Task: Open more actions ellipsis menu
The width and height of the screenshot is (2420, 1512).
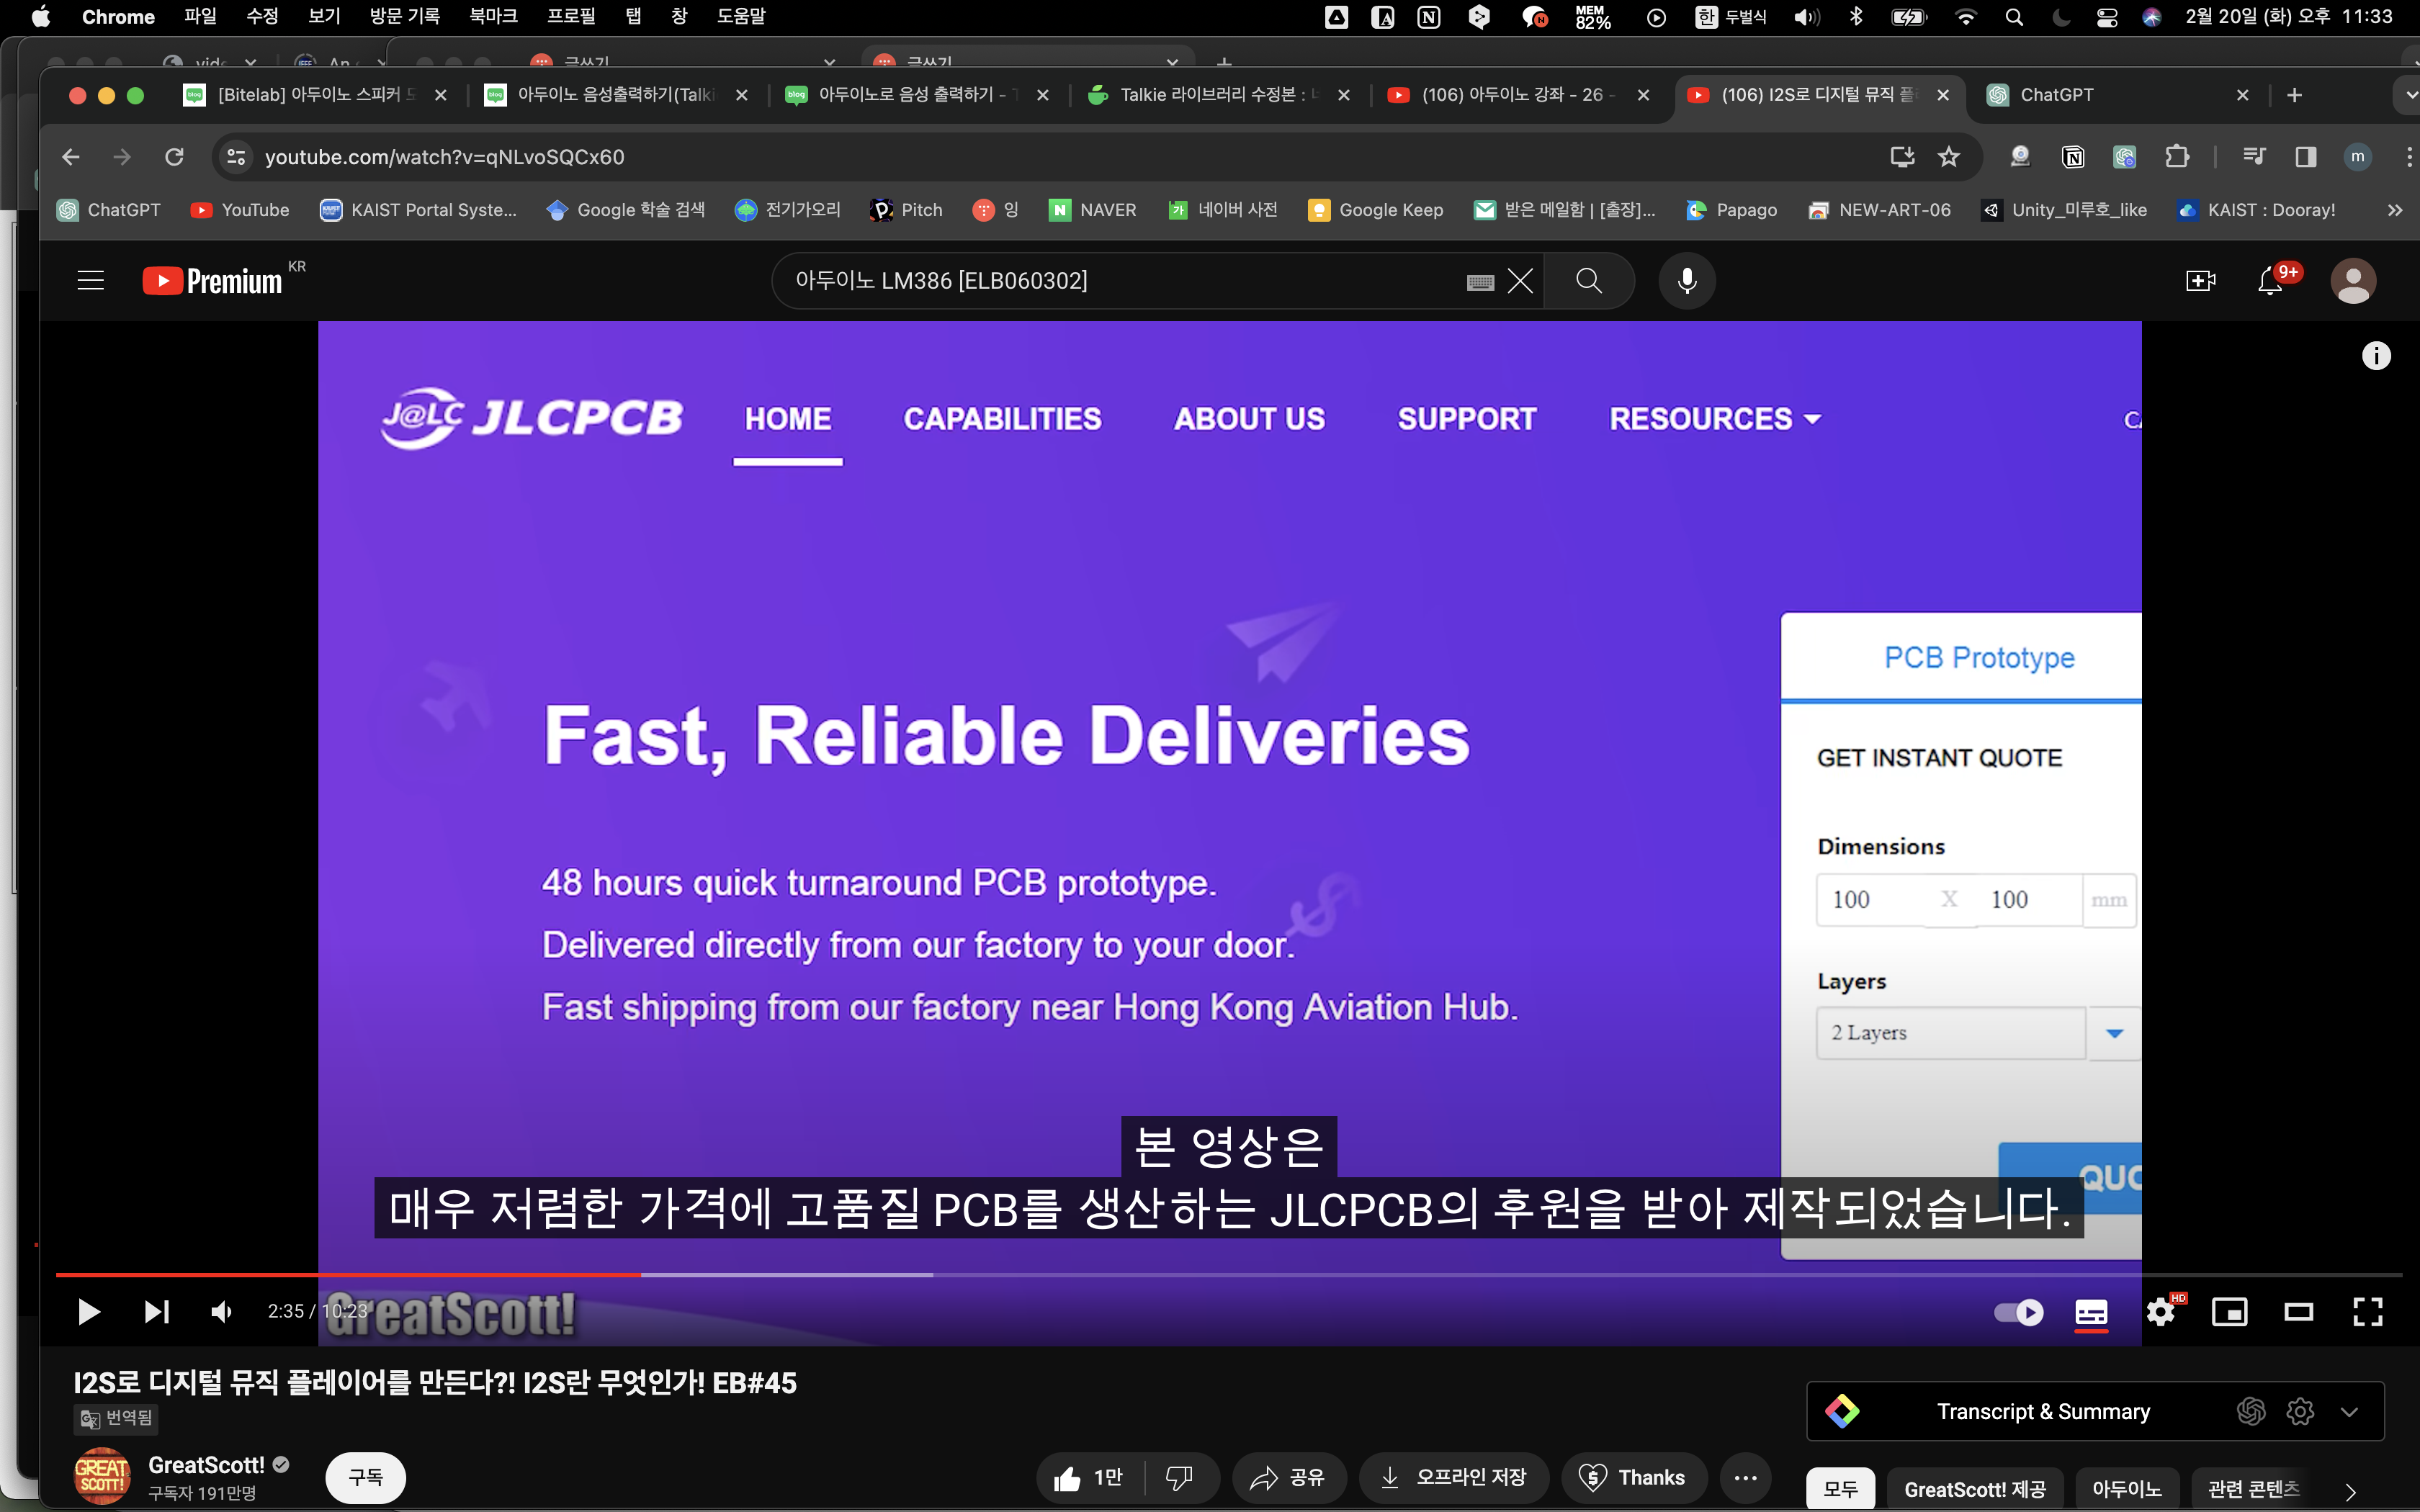Action: pyautogui.click(x=1745, y=1478)
